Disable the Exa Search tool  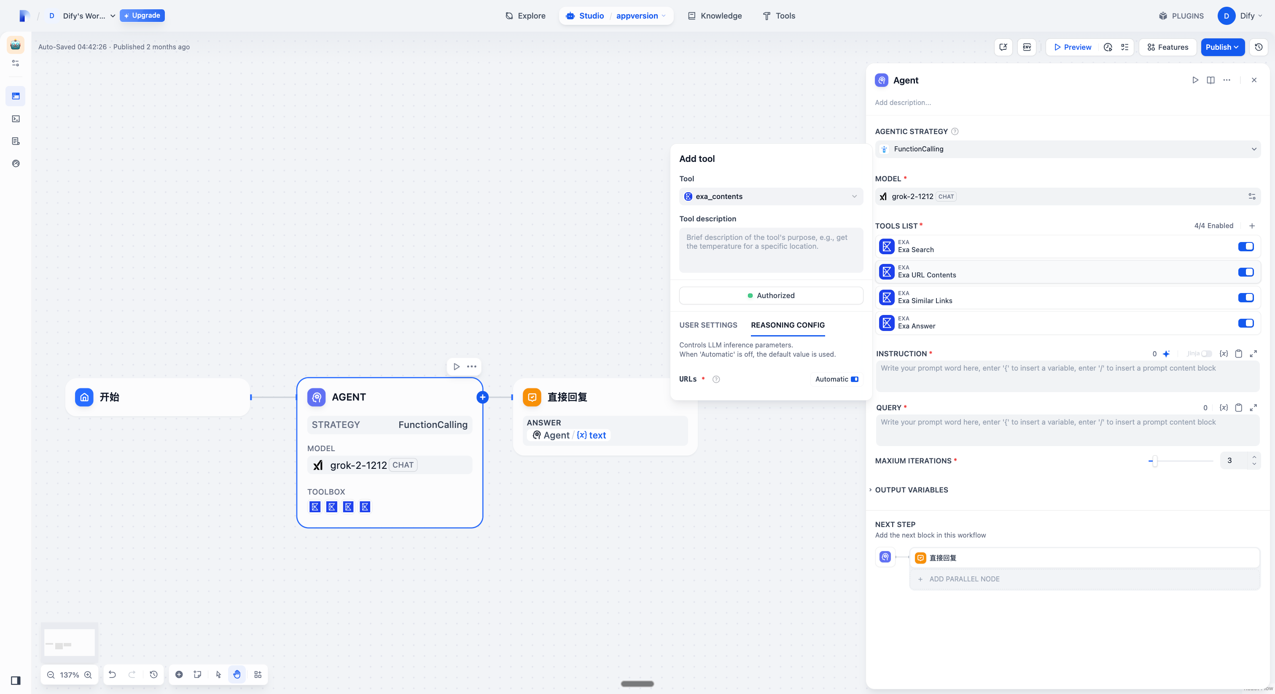[1246, 247]
